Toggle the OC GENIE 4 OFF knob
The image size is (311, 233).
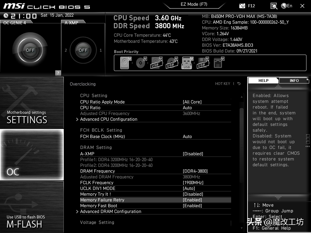pos(30,50)
